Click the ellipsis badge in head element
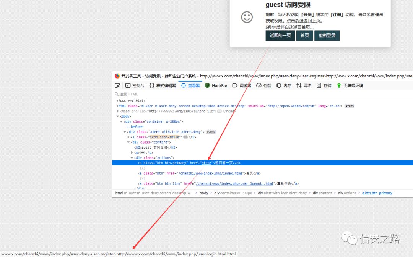This screenshot has width=413, height=257. [x=219, y=111]
